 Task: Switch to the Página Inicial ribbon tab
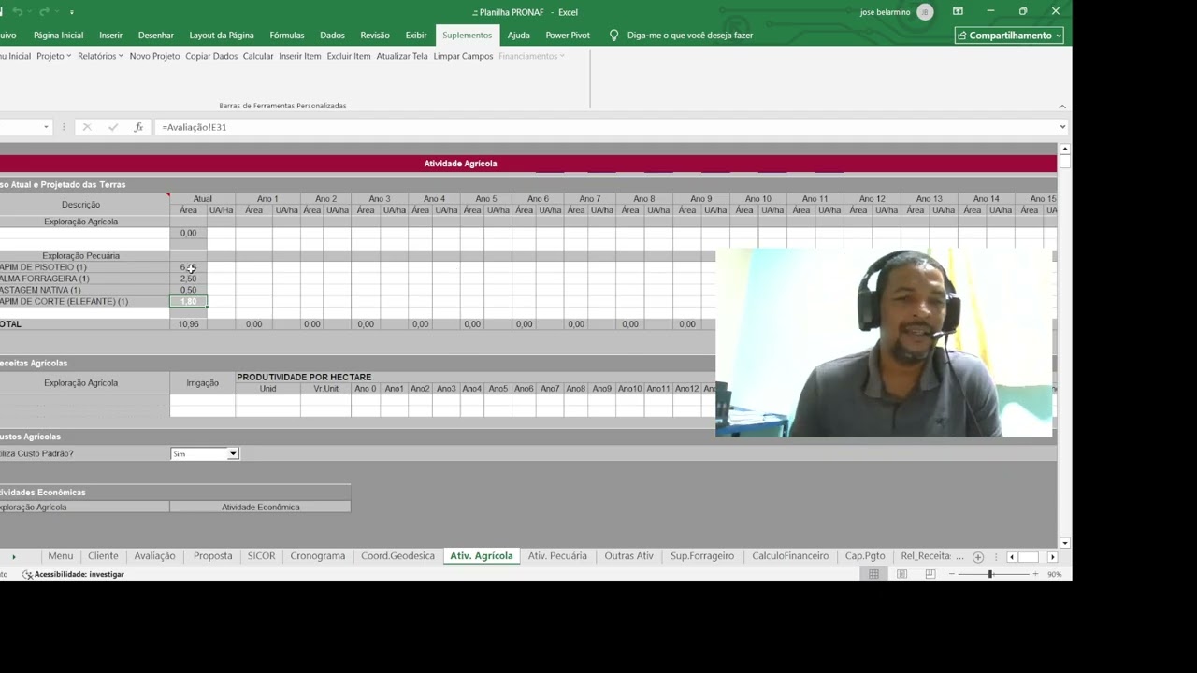click(x=58, y=36)
